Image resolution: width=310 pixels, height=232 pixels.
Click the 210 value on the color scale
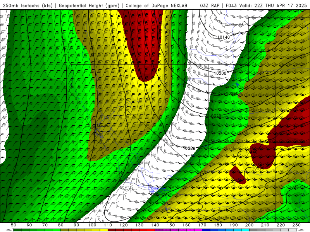pyautogui.click(x=265, y=225)
